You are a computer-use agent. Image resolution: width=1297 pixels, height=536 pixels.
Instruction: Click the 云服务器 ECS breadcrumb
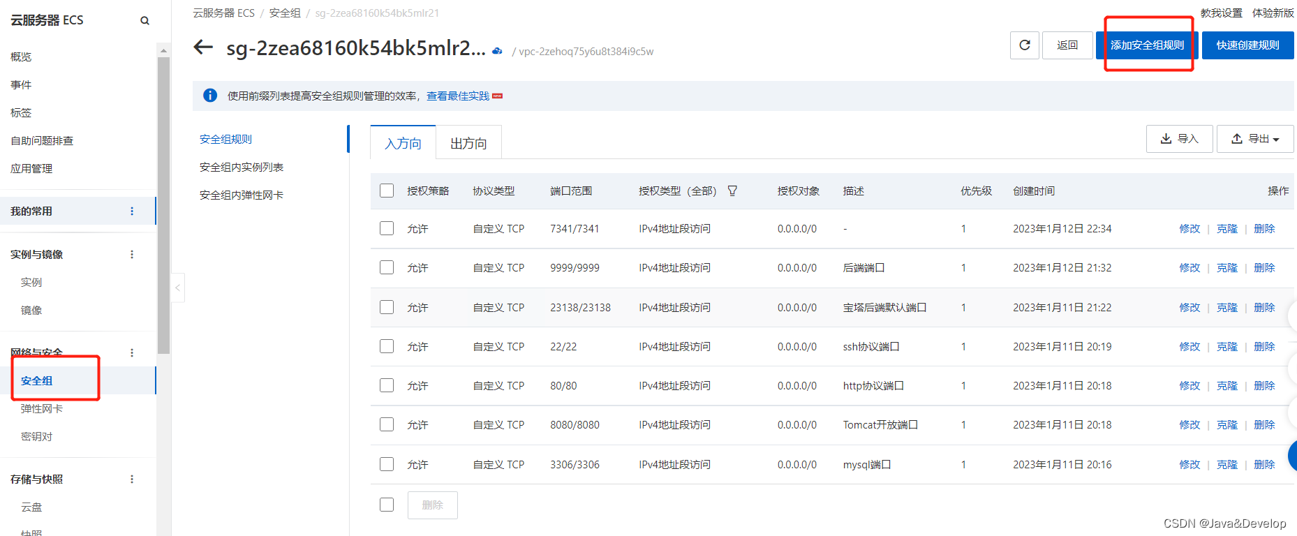(224, 13)
